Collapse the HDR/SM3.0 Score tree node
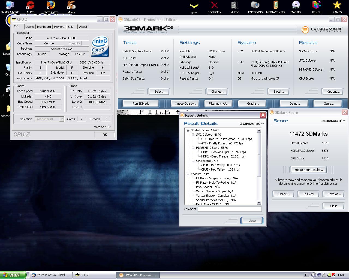This screenshot has height=279, width=349. 193,148
